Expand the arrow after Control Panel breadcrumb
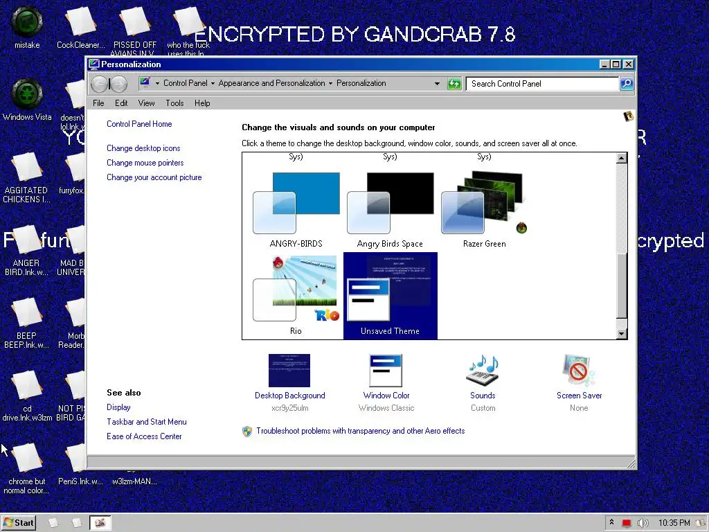This screenshot has width=709, height=532. 213,83
